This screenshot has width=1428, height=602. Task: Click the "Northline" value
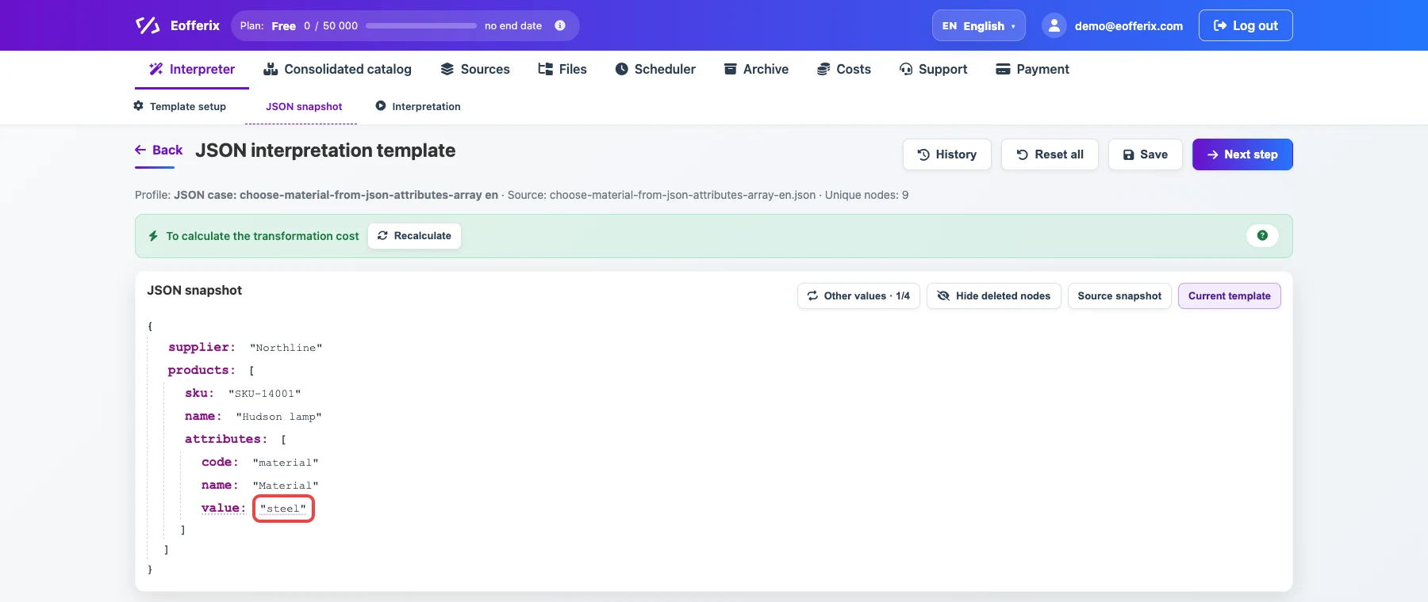[x=286, y=348]
